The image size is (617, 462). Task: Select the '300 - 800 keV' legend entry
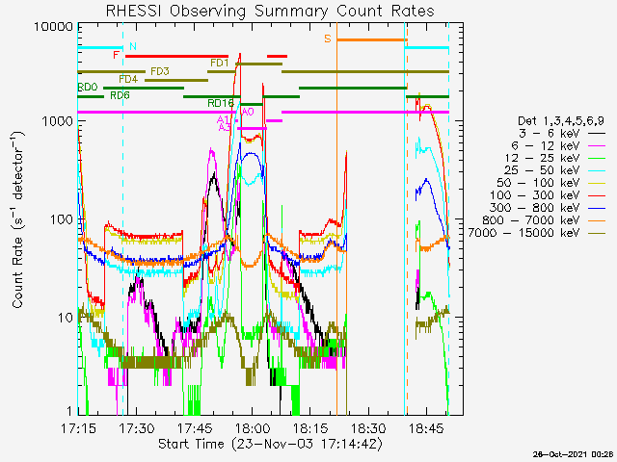coord(548,208)
